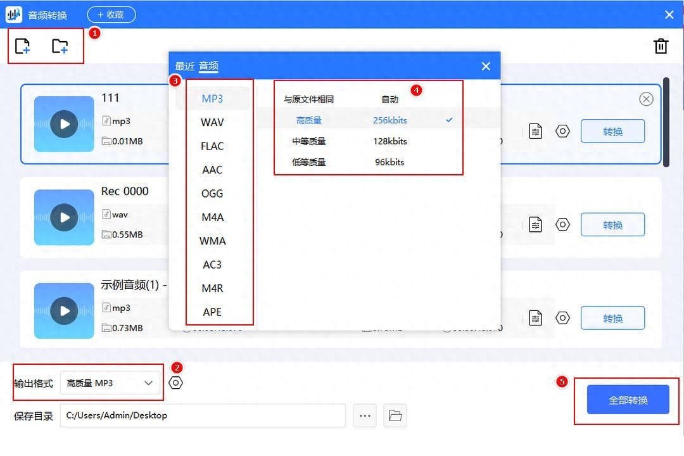684x456 pixels.
Task: Click the file name Rec 0000
Action: 125,191
